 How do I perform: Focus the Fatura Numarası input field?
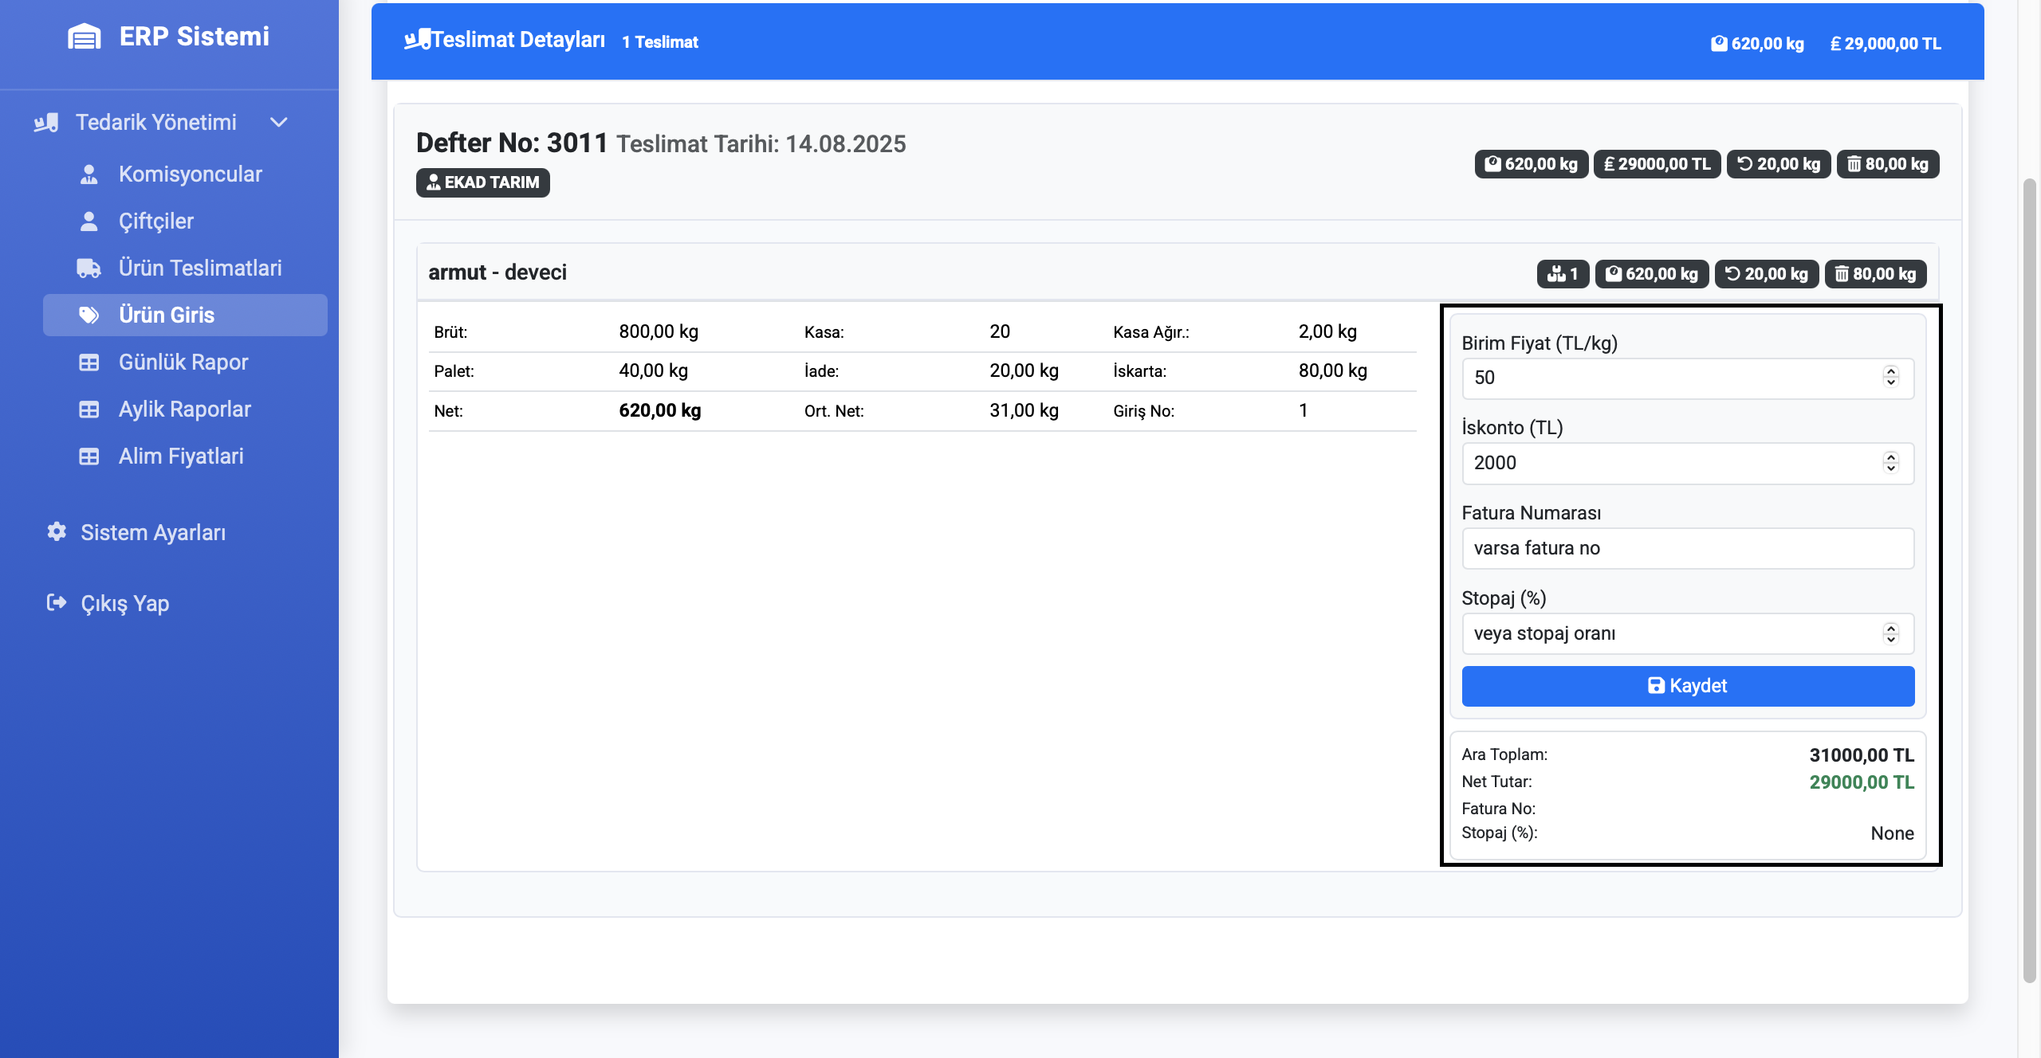point(1688,549)
